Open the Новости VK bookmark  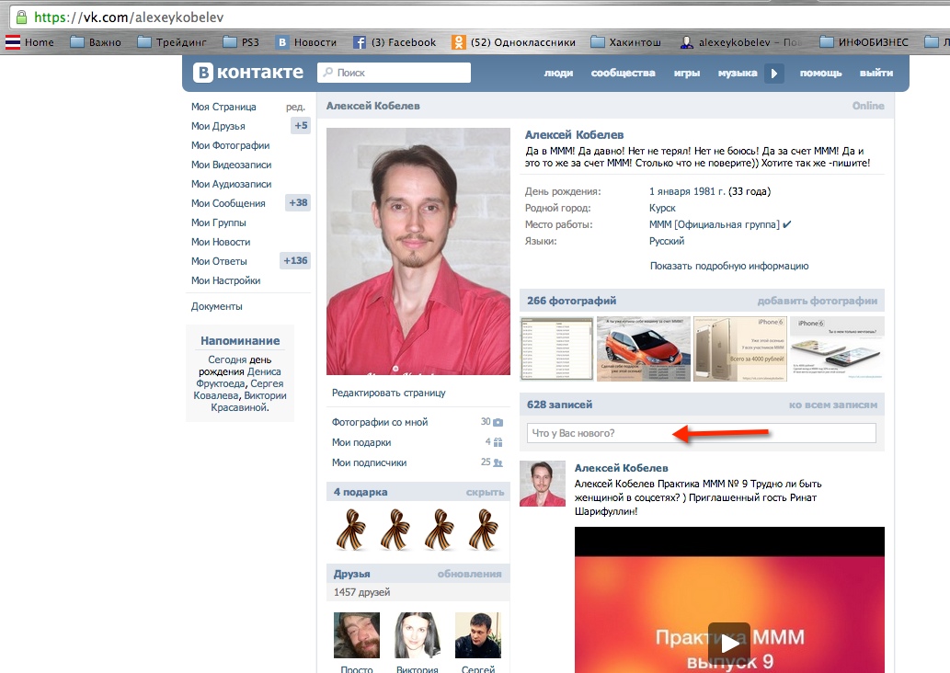tap(306, 42)
